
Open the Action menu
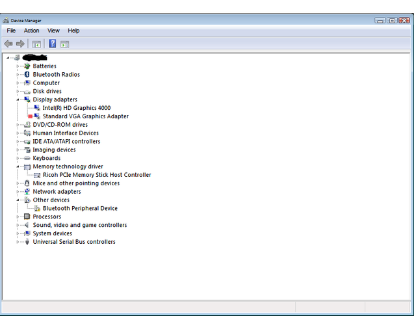(x=31, y=31)
